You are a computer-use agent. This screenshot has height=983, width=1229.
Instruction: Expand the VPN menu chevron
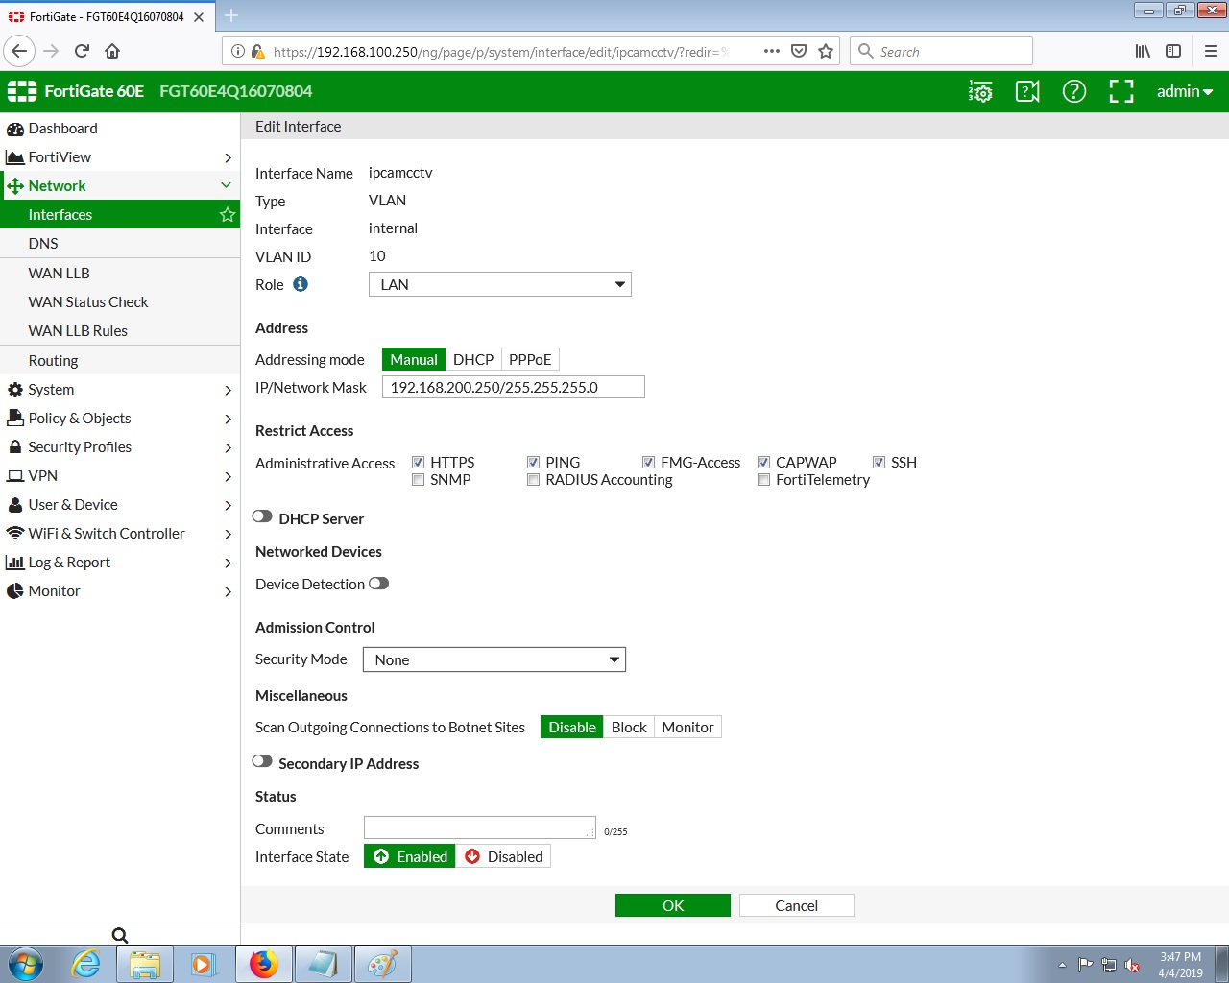(228, 476)
